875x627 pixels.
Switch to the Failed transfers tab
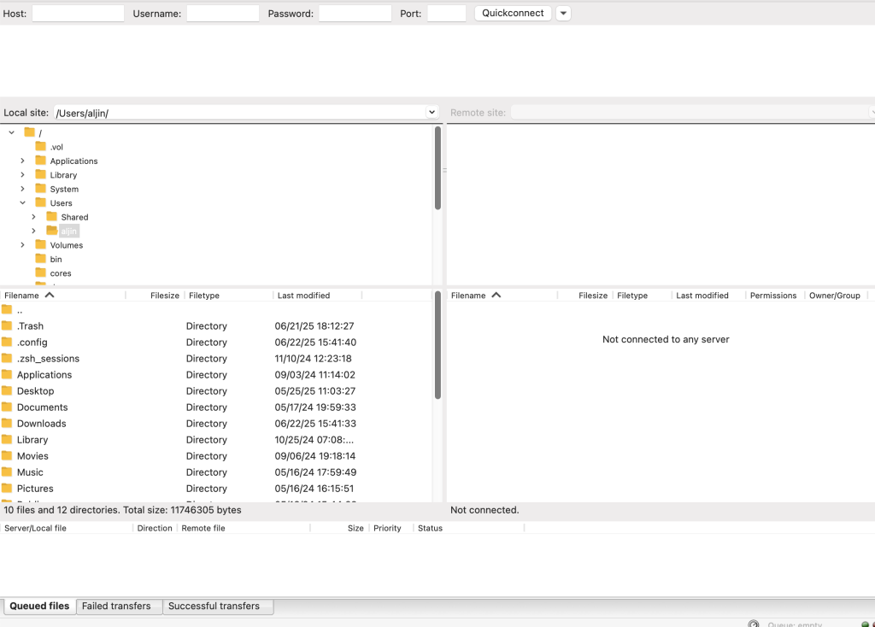119,606
